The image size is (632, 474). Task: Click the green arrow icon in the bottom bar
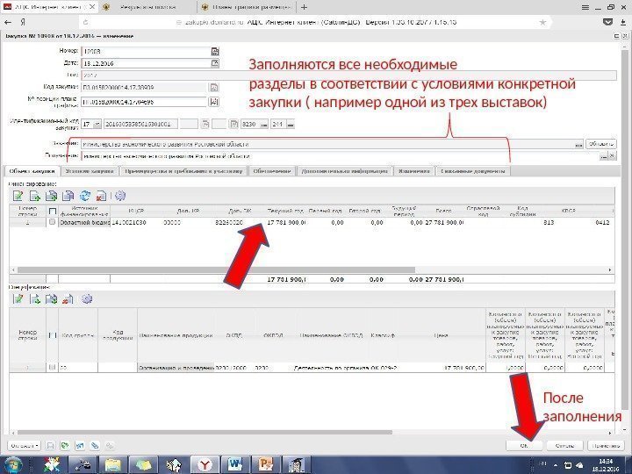point(64,445)
